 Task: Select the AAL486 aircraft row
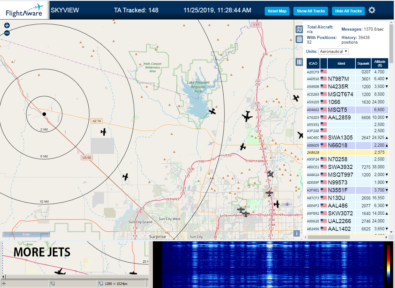pos(347,206)
